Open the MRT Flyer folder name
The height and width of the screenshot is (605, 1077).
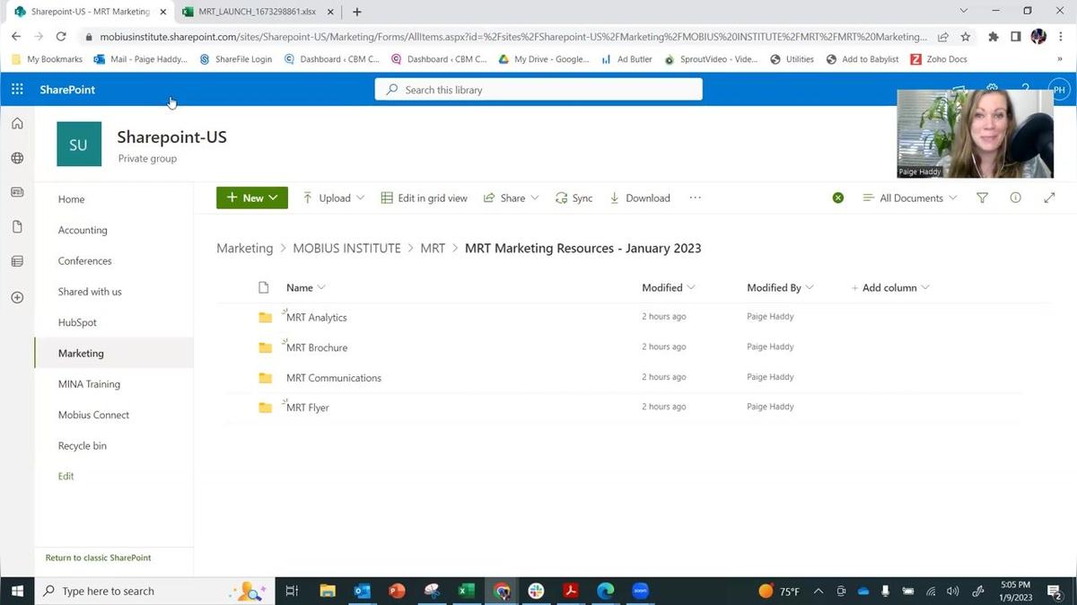(308, 408)
